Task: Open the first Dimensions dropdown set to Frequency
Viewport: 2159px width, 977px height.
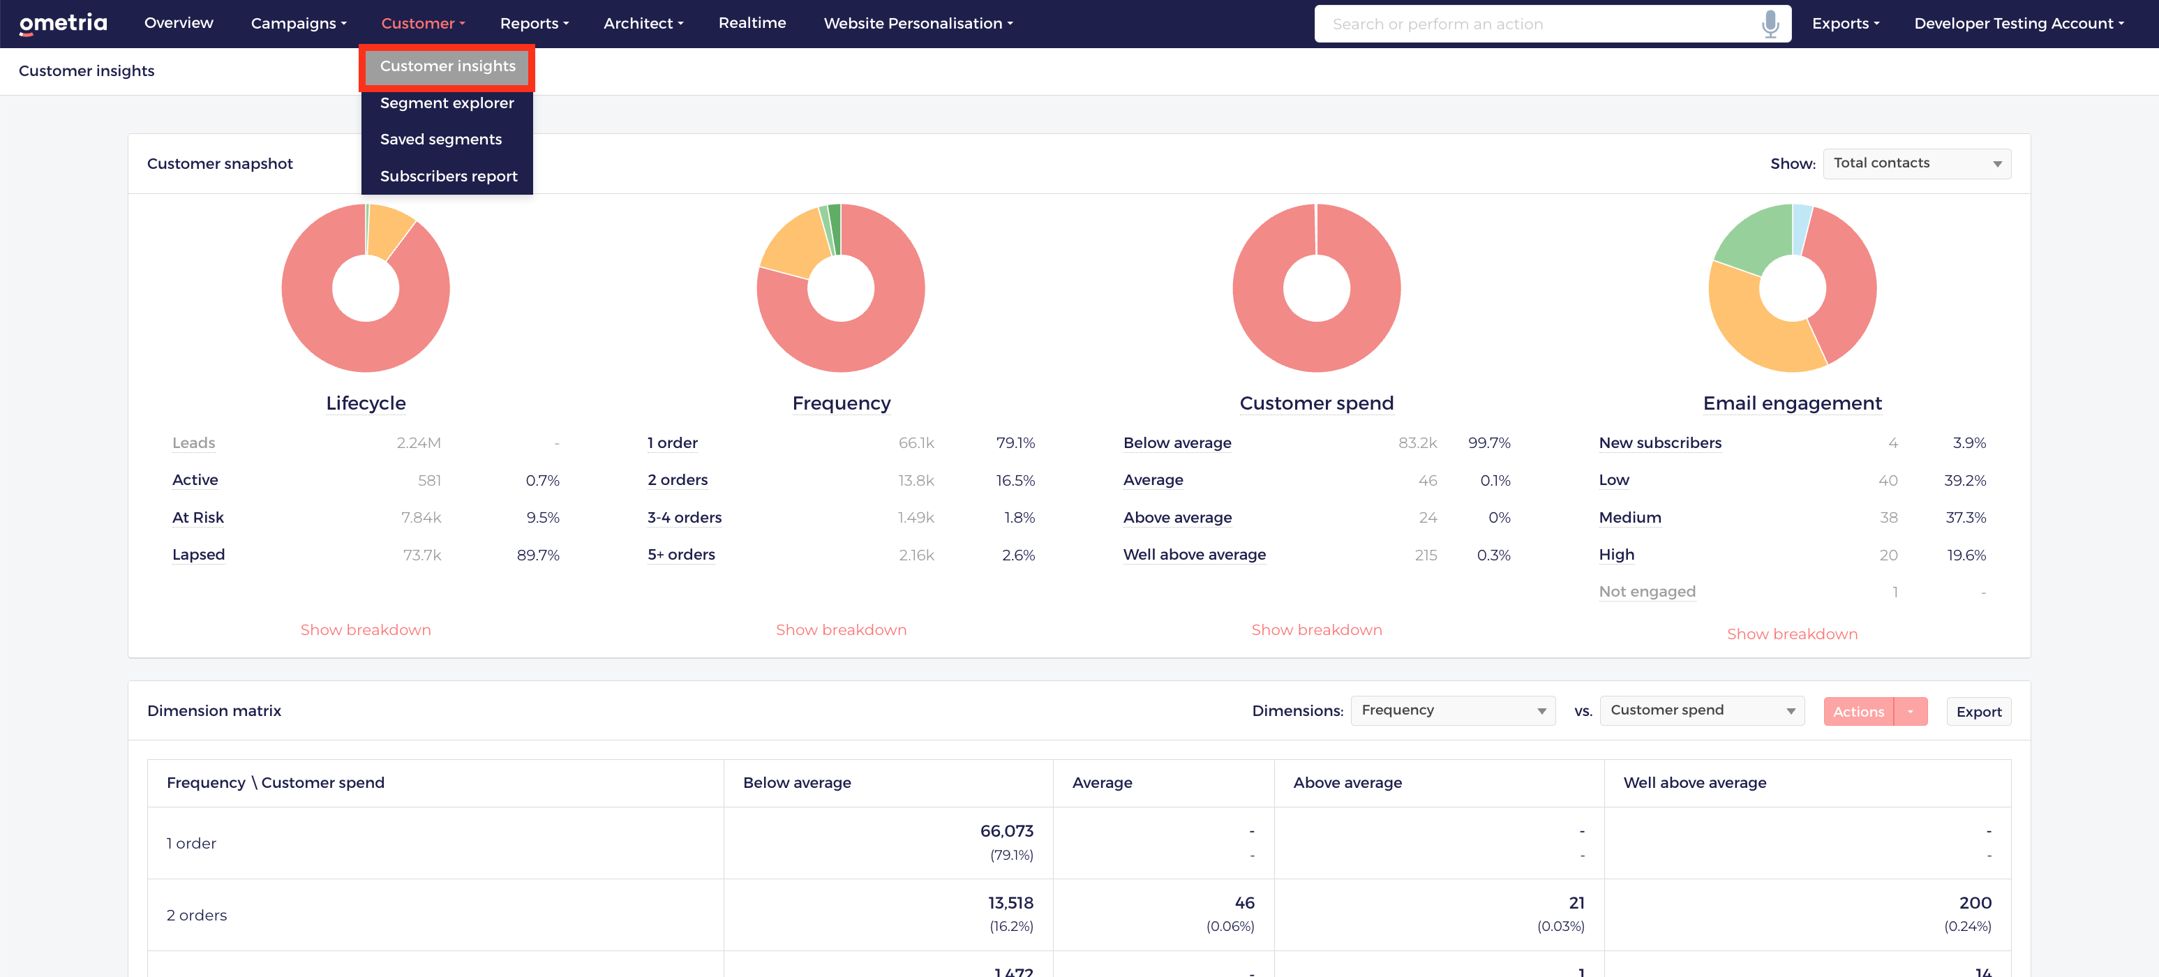Action: (1452, 710)
